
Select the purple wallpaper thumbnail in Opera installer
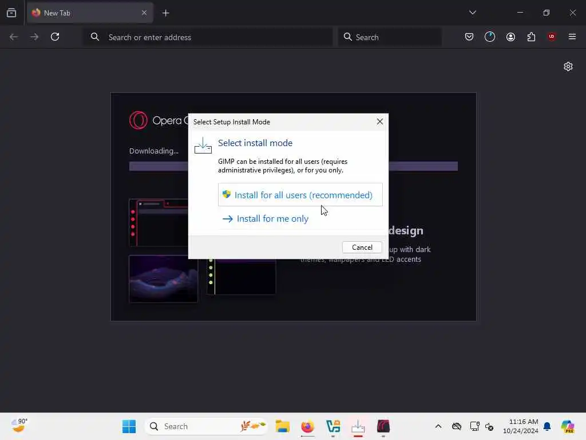click(163, 279)
